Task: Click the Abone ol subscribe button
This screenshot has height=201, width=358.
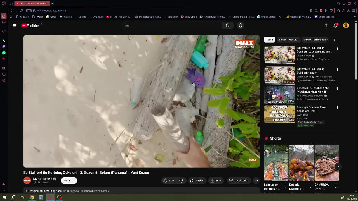Action: pyautogui.click(x=69, y=181)
